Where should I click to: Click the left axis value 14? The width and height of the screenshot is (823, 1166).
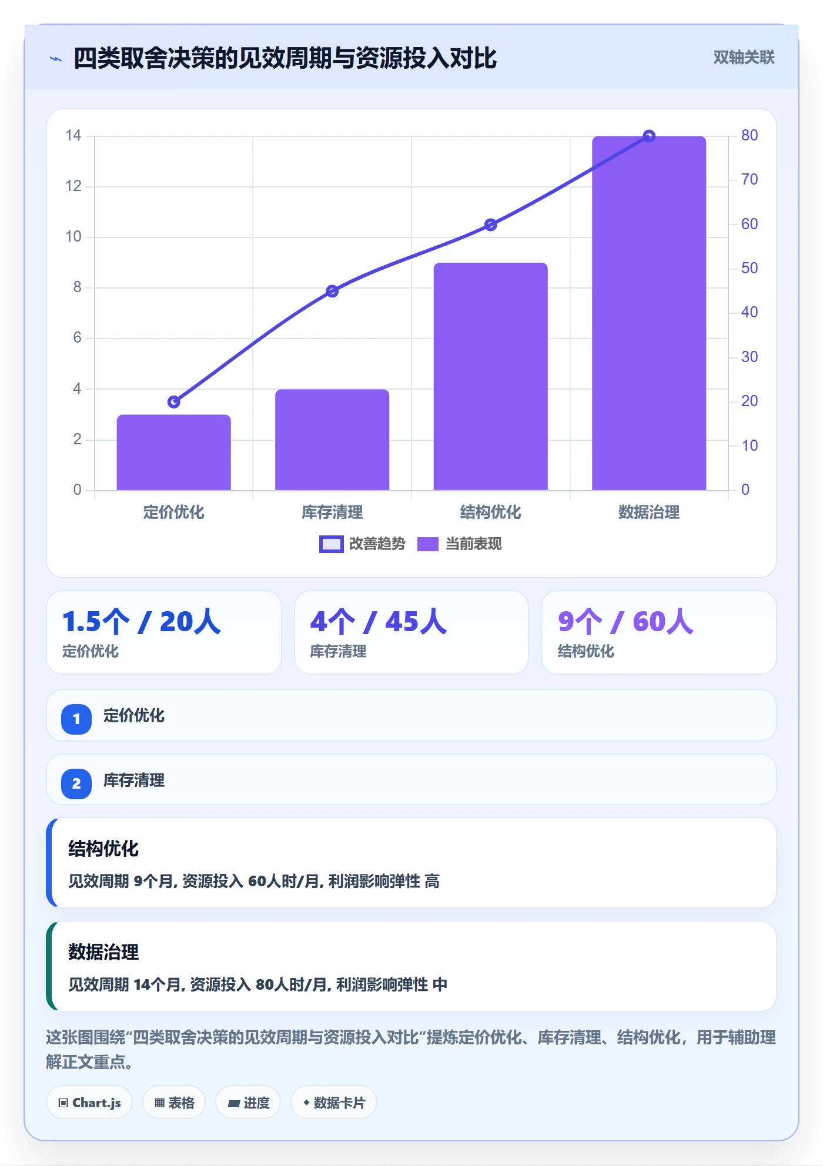coord(73,136)
